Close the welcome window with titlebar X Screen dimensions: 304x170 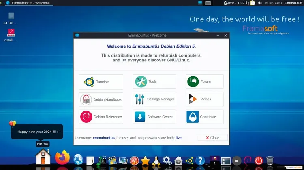(x=225, y=36)
